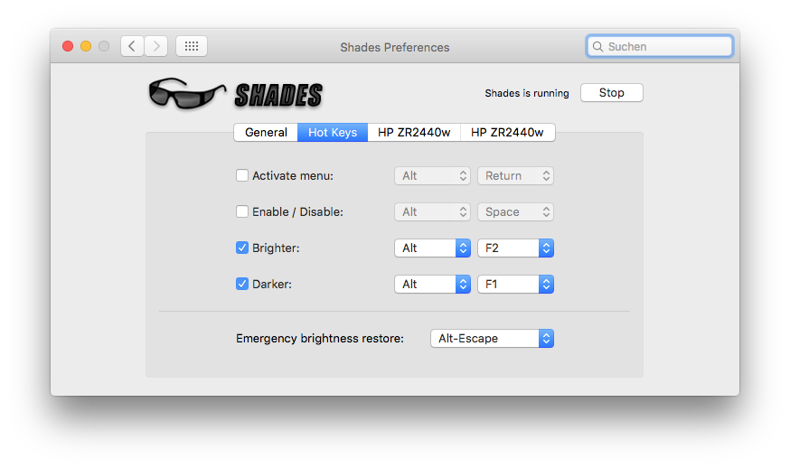The image size is (790, 468).
Task: Show all preferences grid icon
Action: tap(192, 46)
